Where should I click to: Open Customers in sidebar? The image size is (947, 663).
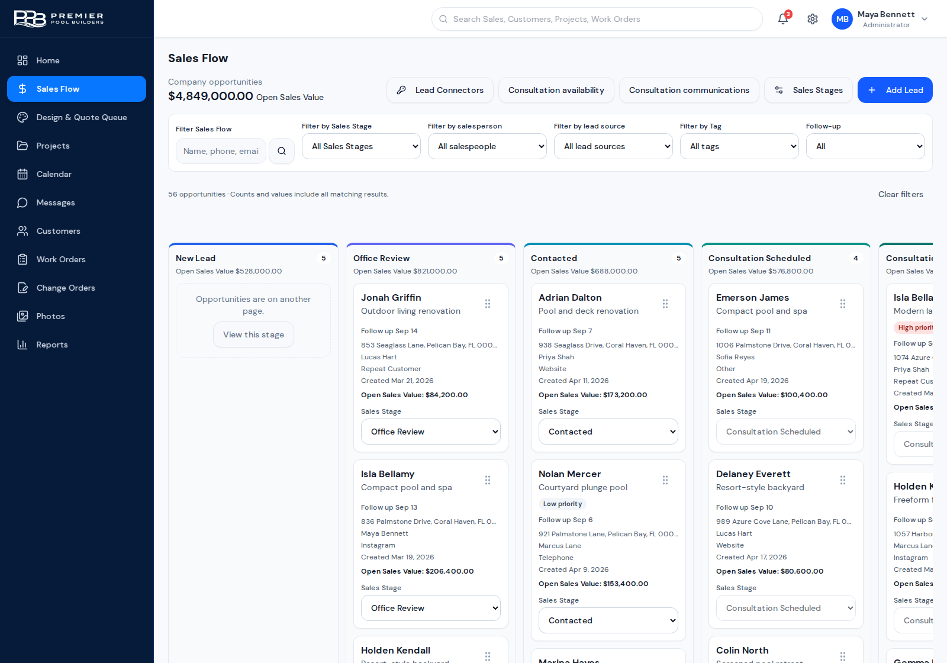click(x=76, y=231)
